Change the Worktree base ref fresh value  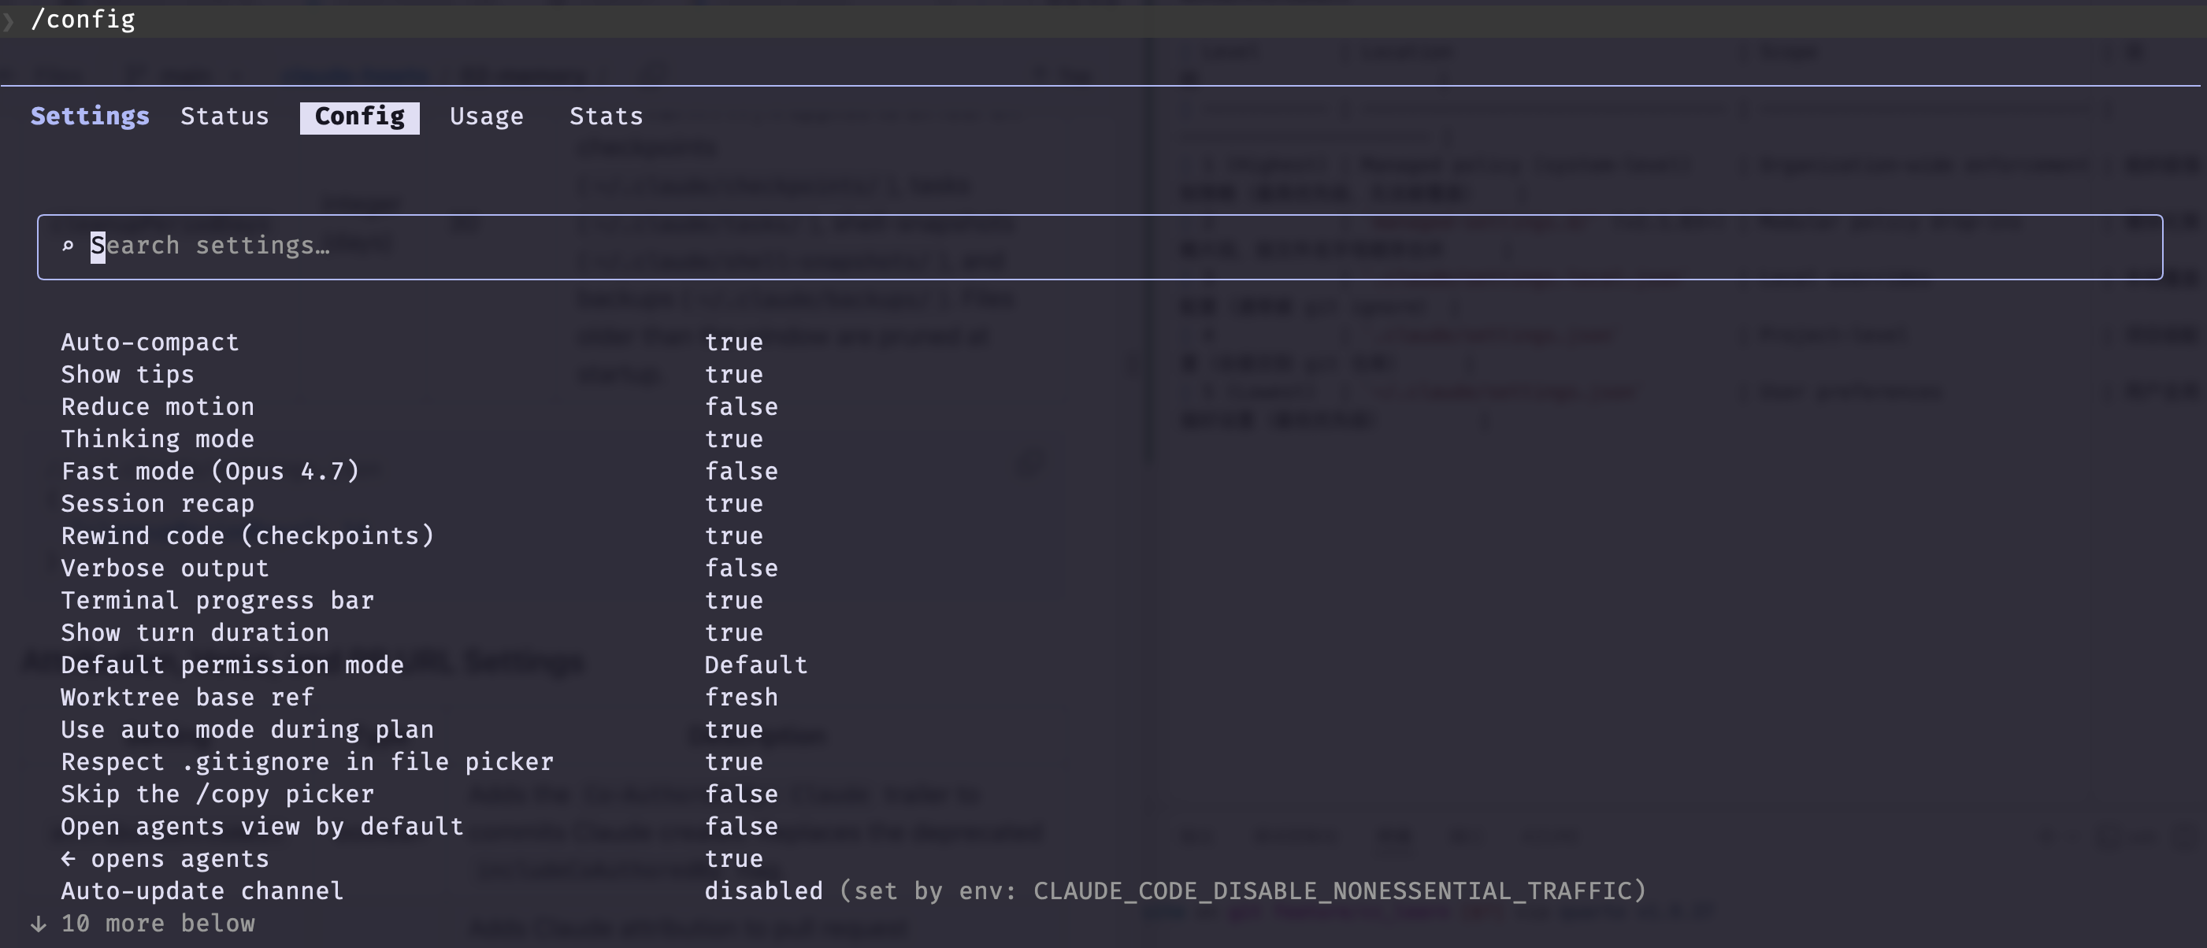click(x=742, y=698)
